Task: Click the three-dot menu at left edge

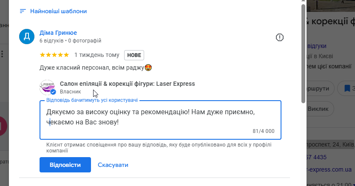Action: pos(2,54)
